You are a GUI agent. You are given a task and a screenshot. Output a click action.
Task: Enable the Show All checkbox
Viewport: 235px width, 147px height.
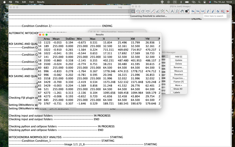click(172, 89)
